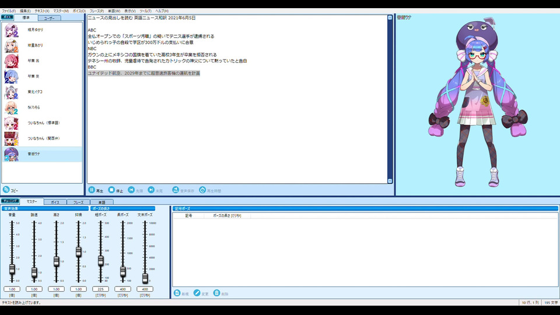Click the line starting with 全仏オープンでの
Screen dimensions: 560x315
(151, 36)
